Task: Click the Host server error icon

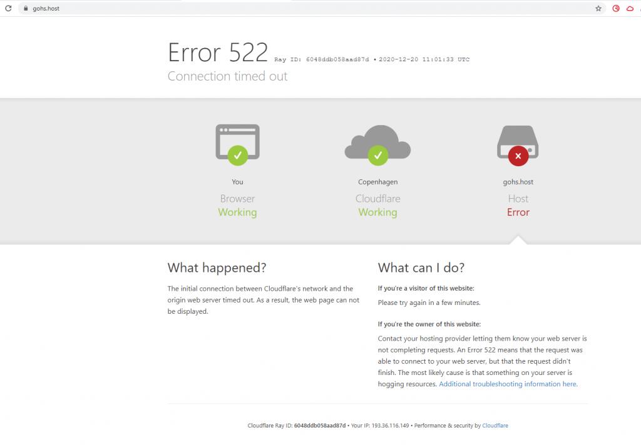Action: [x=518, y=144]
